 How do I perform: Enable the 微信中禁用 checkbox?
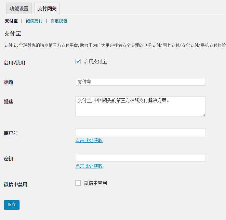click(78, 183)
